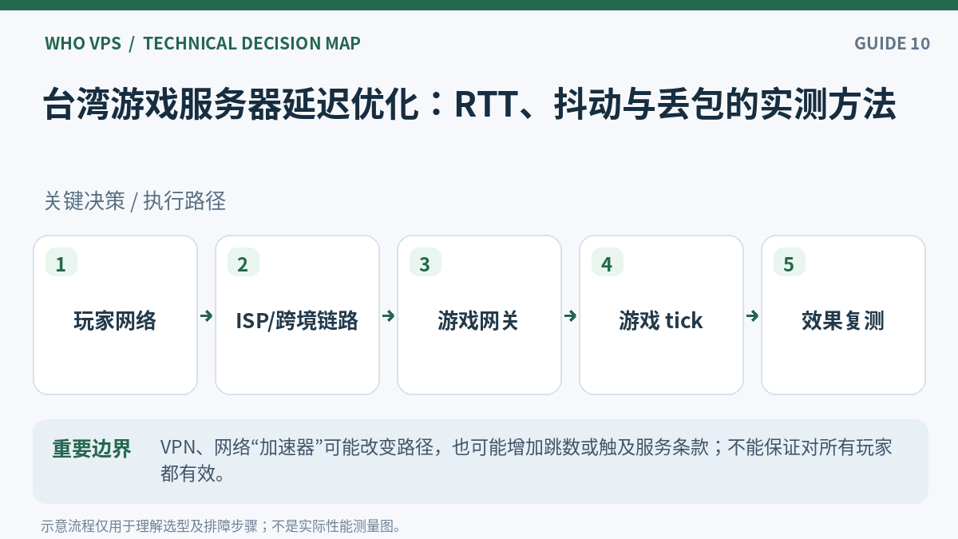Click the GUIDE 10 label
The height and width of the screenshot is (539, 958).
893,43
